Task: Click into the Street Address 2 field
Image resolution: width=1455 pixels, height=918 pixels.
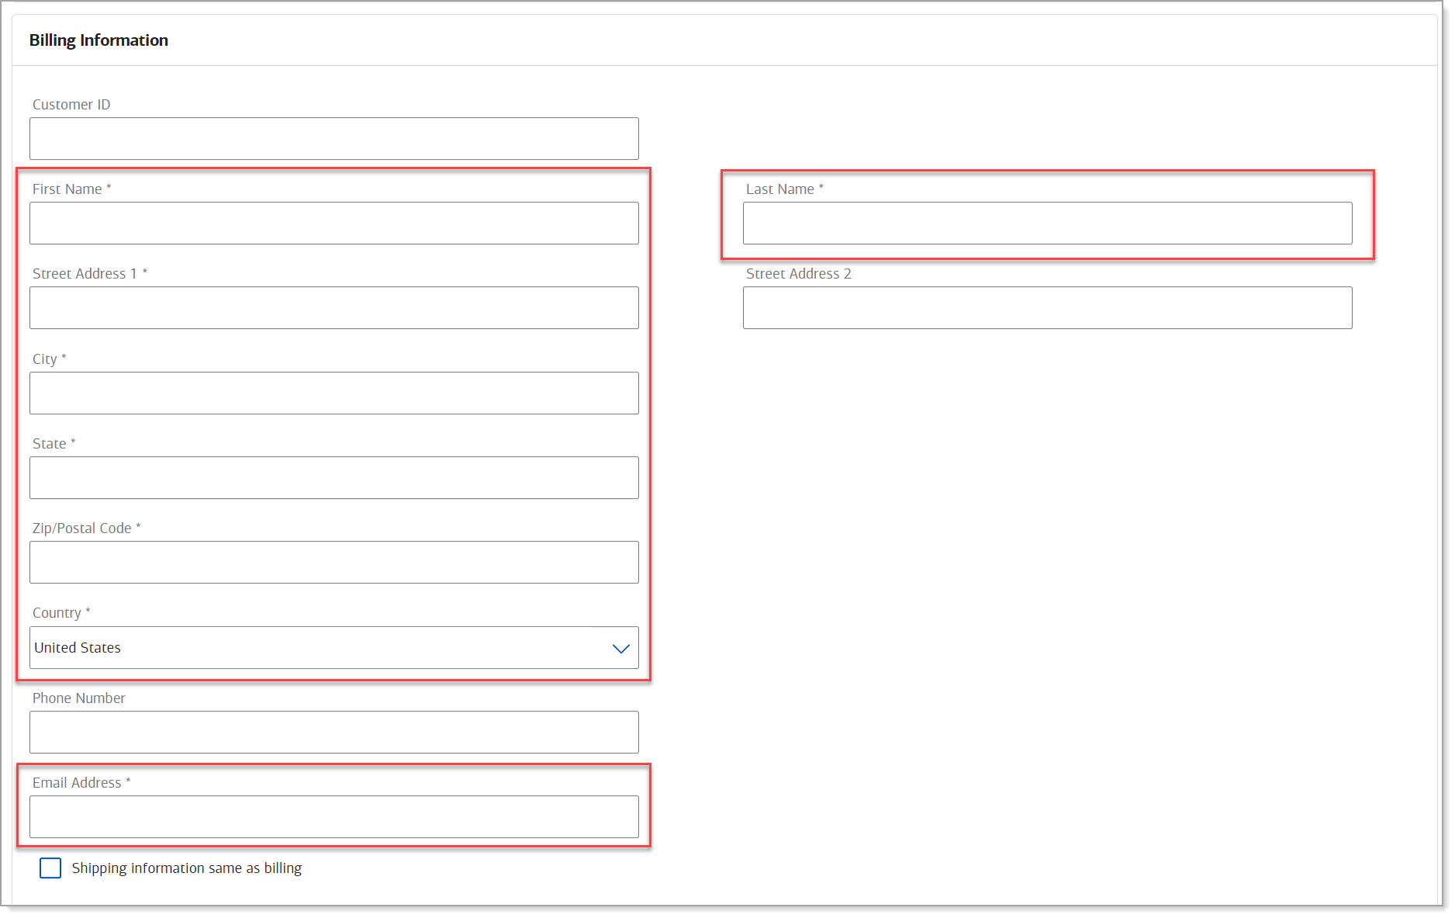Action: pos(1046,307)
